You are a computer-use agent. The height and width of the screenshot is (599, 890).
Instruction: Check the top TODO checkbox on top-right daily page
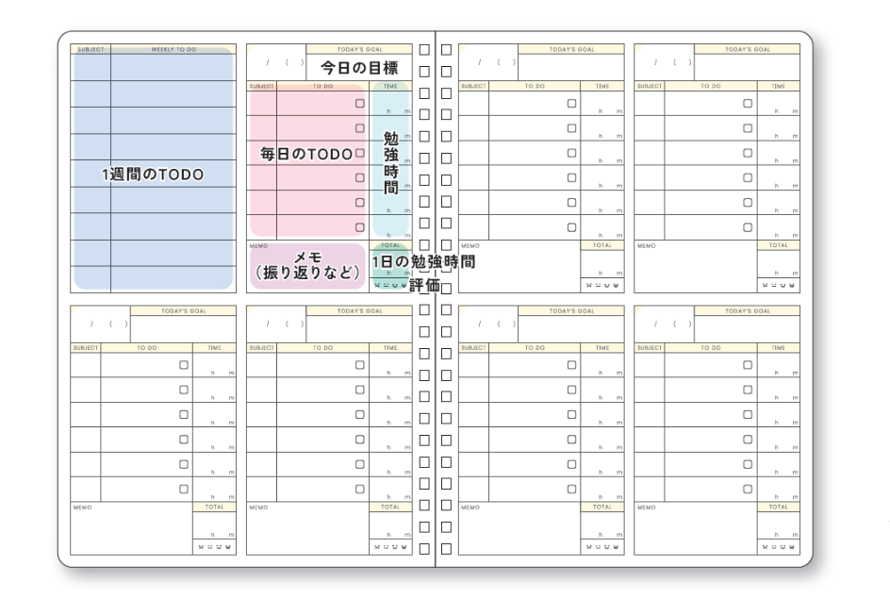point(748,105)
